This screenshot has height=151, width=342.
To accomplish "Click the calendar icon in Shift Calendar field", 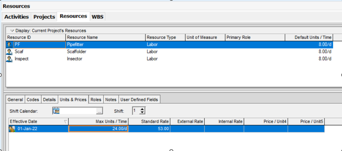I will tap(56, 111).
